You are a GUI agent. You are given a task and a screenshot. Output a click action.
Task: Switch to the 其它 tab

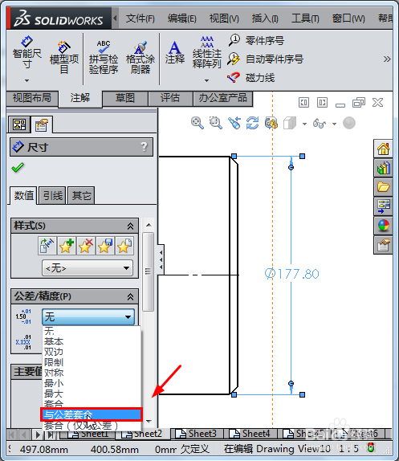(x=81, y=195)
